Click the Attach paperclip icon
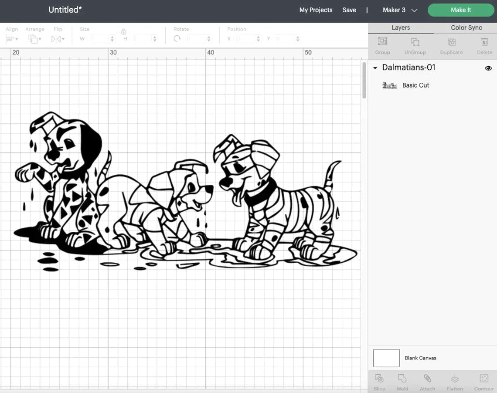 click(427, 378)
